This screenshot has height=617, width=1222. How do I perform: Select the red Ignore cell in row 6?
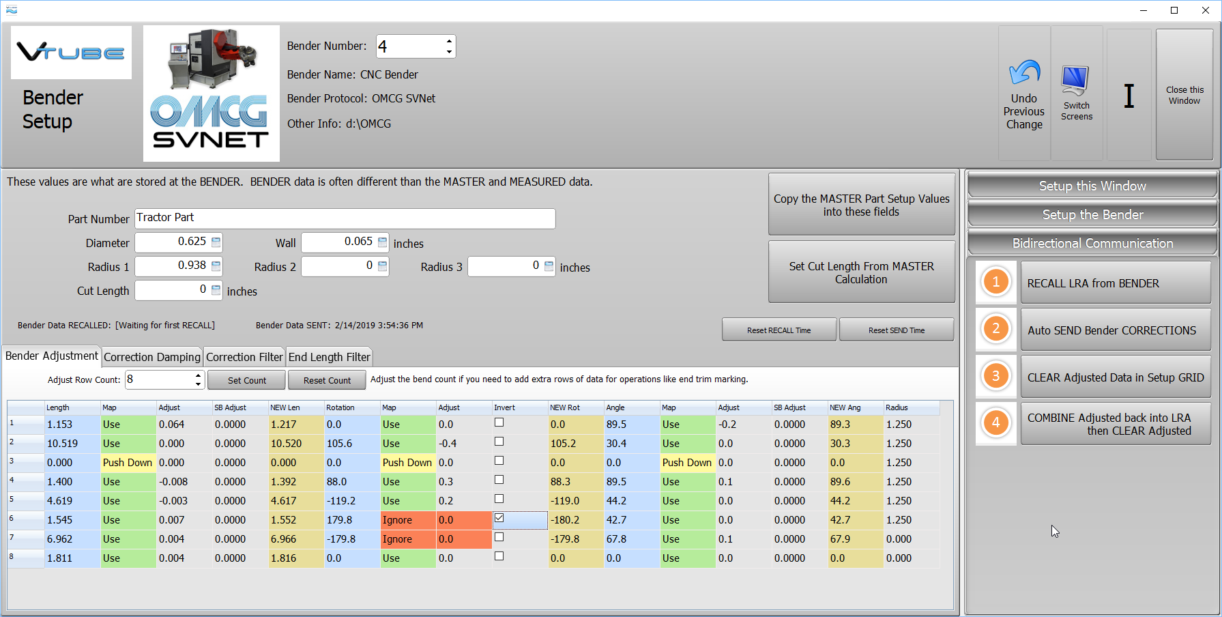[x=407, y=520]
